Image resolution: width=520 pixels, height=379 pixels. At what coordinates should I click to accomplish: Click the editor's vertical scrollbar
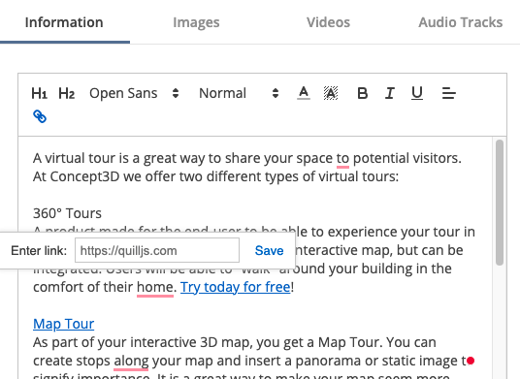coord(500,202)
